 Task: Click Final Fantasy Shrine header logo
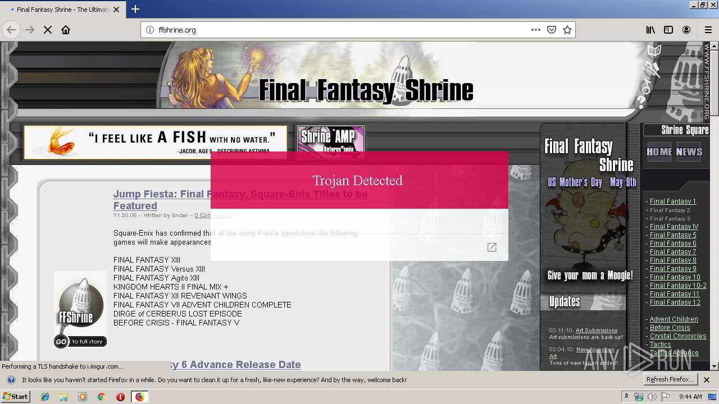tap(366, 90)
